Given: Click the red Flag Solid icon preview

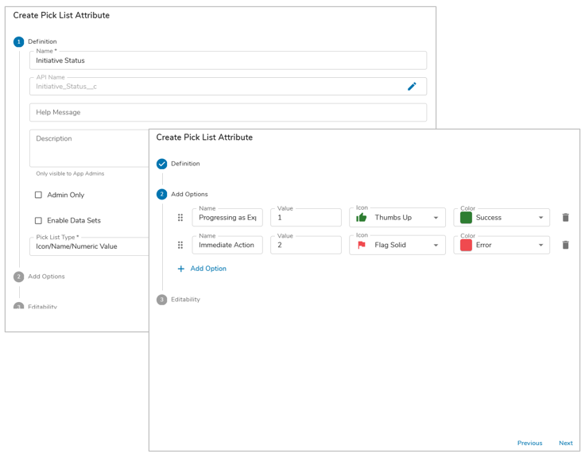Looking at the screenshot, I should click(362, 246).
